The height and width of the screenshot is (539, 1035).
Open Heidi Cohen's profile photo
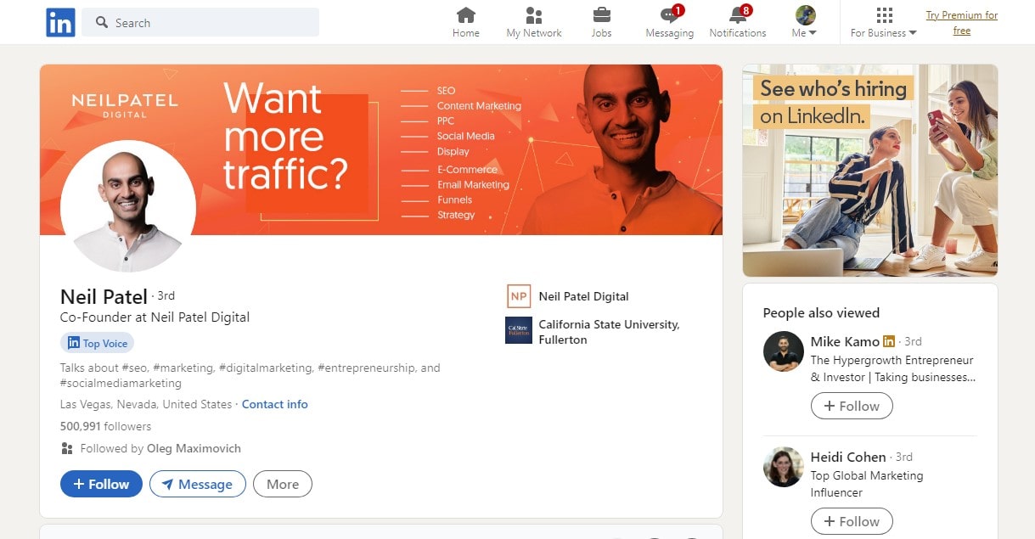783,467
